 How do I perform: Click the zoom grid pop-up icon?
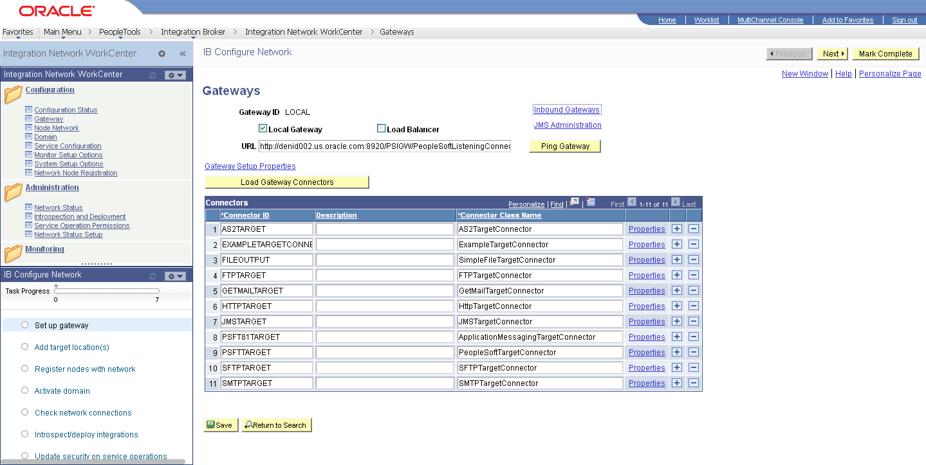(x=574, y=202)
